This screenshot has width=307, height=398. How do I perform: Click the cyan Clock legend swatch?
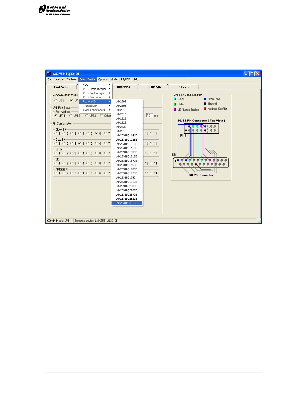175,99
